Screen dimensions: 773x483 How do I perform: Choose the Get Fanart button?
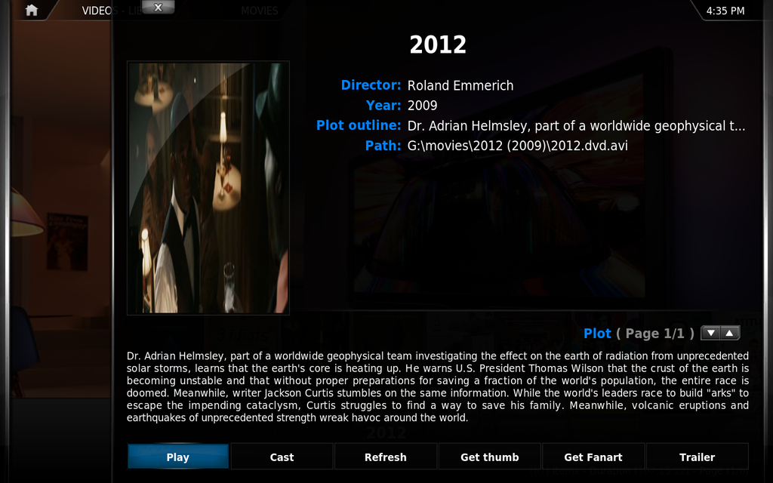point(593,457)
